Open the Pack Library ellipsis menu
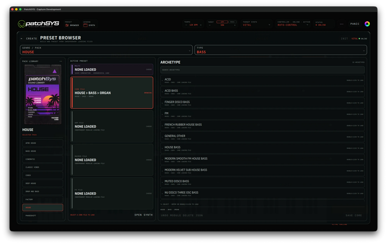The height and width of the screenshot is (244, 387). [61, 61]
